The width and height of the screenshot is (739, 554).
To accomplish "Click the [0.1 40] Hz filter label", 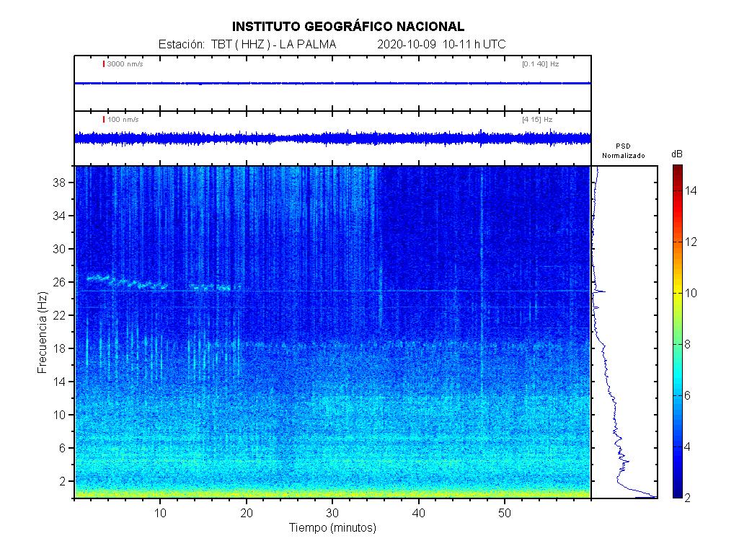I will [540, 64].
